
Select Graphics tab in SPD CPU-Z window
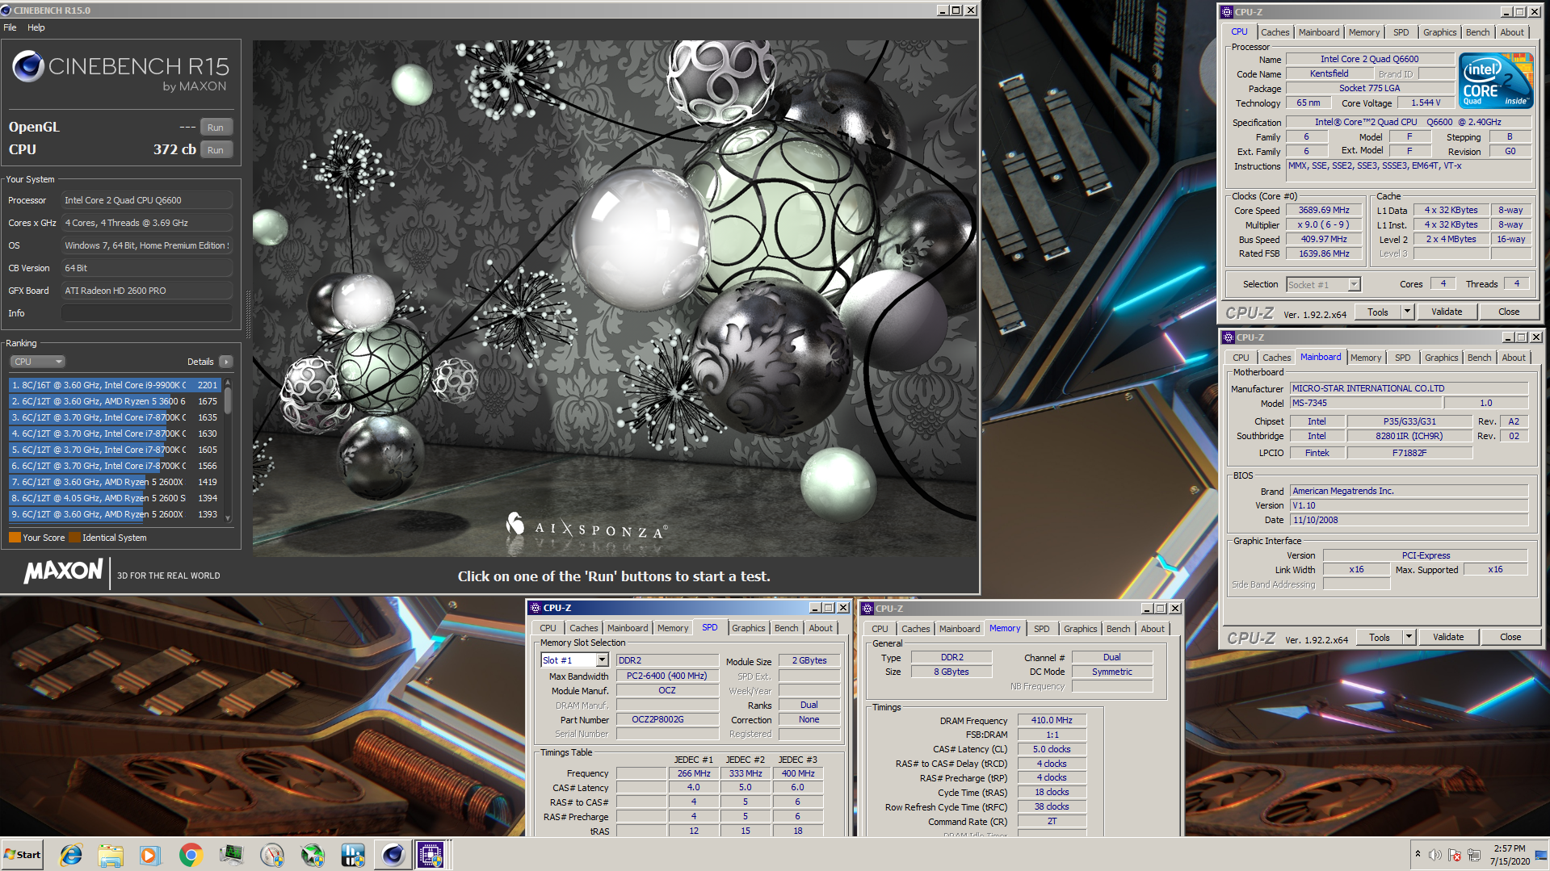(x=748, y=628)
